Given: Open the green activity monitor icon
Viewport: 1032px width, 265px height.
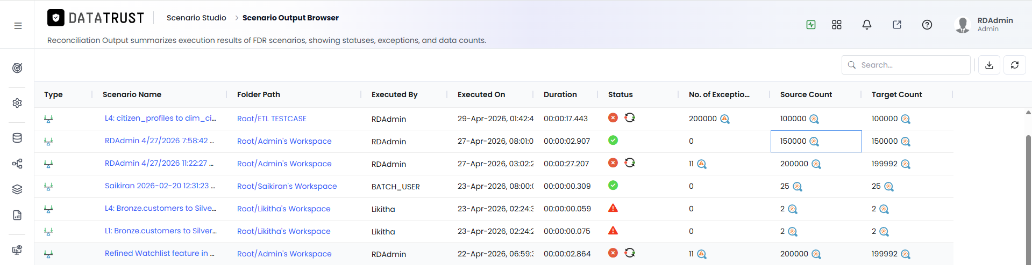Looking at the screenshot, I should pyautogui.click(x=811, y=25).
